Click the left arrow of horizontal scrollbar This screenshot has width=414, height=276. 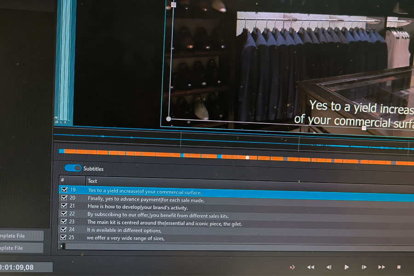pyautogui.click(x=62, y=246)
